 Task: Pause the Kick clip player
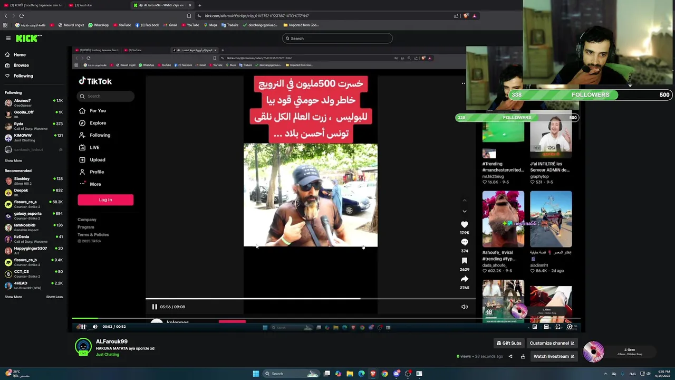[x=82, y=327]
